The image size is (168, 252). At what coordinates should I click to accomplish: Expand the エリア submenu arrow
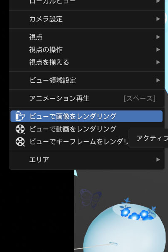pyautogui.click(x=158, y=160)
